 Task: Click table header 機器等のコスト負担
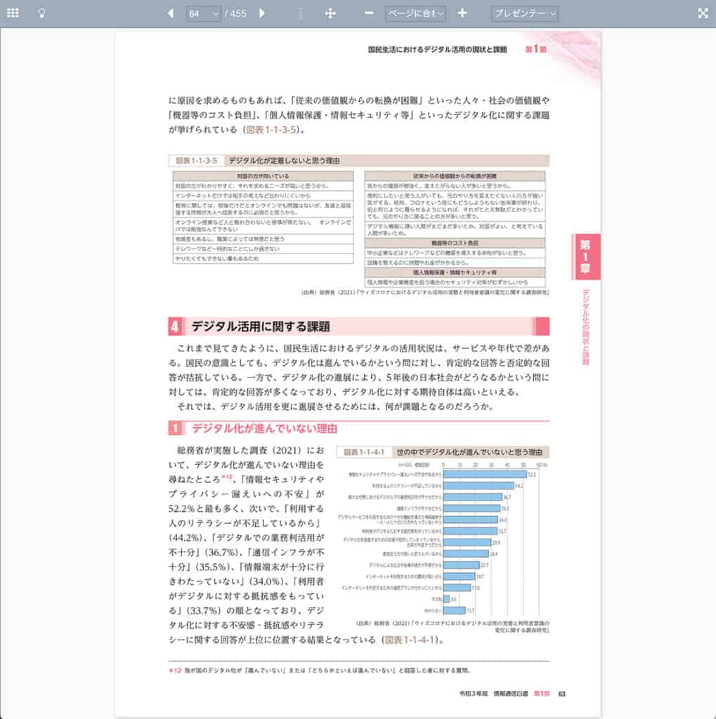pos(455,243)
